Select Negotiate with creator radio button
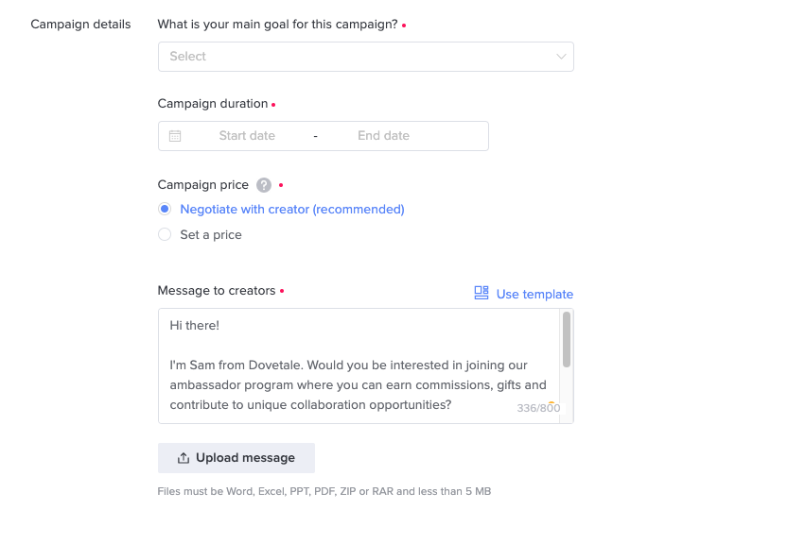 [x=165, y=209]
